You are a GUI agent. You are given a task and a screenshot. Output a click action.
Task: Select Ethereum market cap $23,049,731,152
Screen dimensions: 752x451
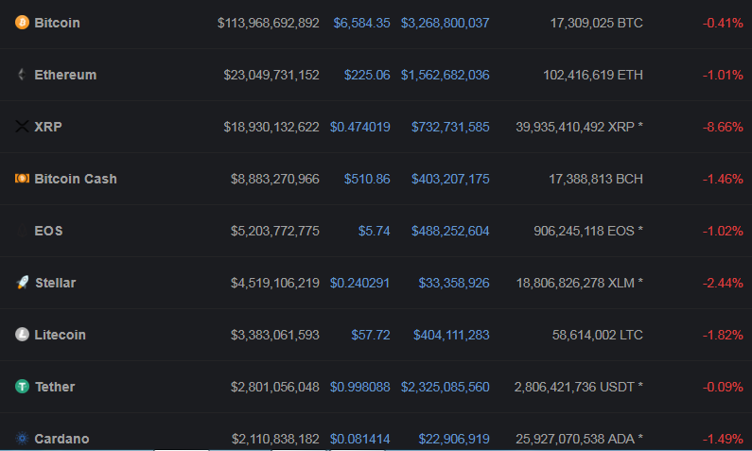pos(271,75)
